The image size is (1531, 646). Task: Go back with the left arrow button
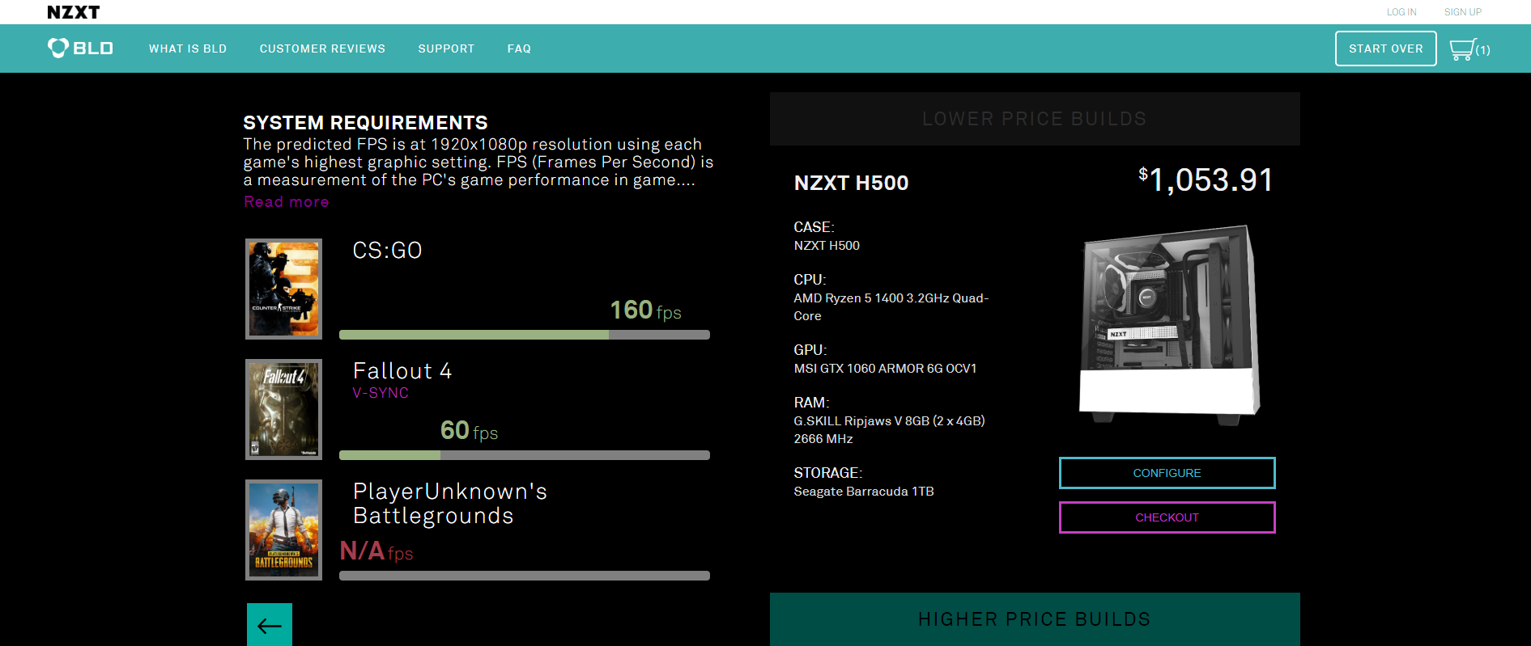click(x=270, y=625)
